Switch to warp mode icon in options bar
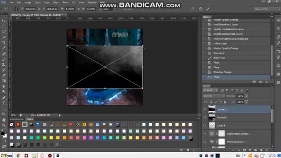The width and height of the screenshot is (281, 158). coord(193,9)
